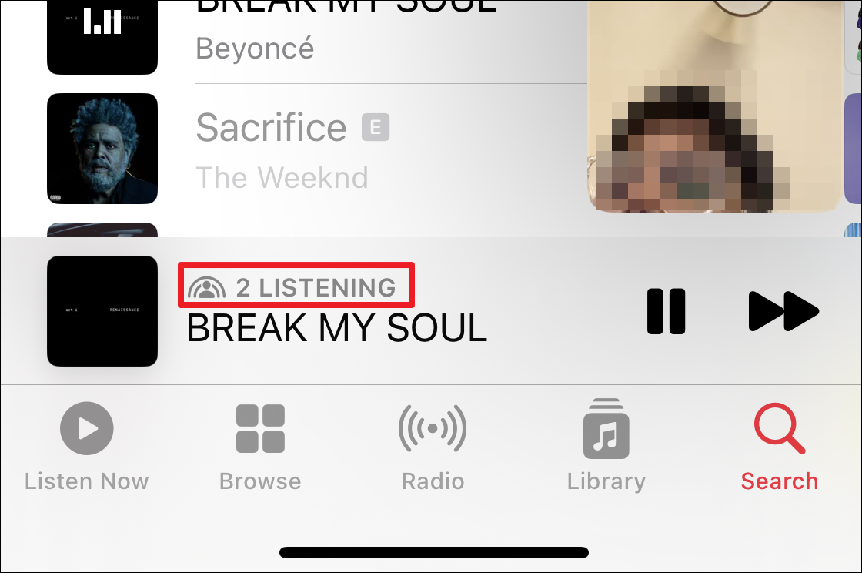
Task: Tap the Beyoncé artist name in list
Action: (255, 49)
